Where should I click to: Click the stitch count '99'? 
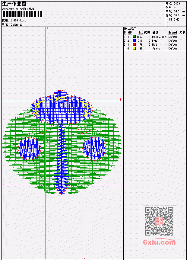pos(141,49)
